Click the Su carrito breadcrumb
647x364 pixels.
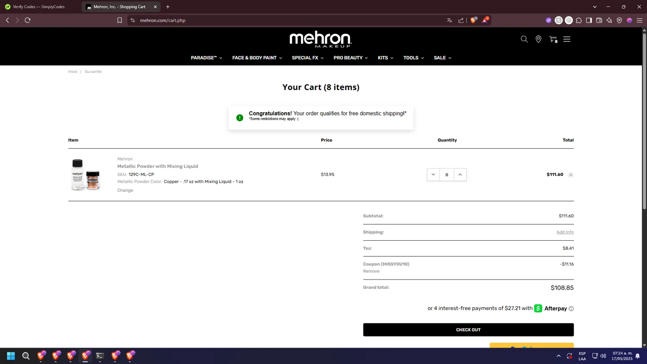(x=93, y=72)
